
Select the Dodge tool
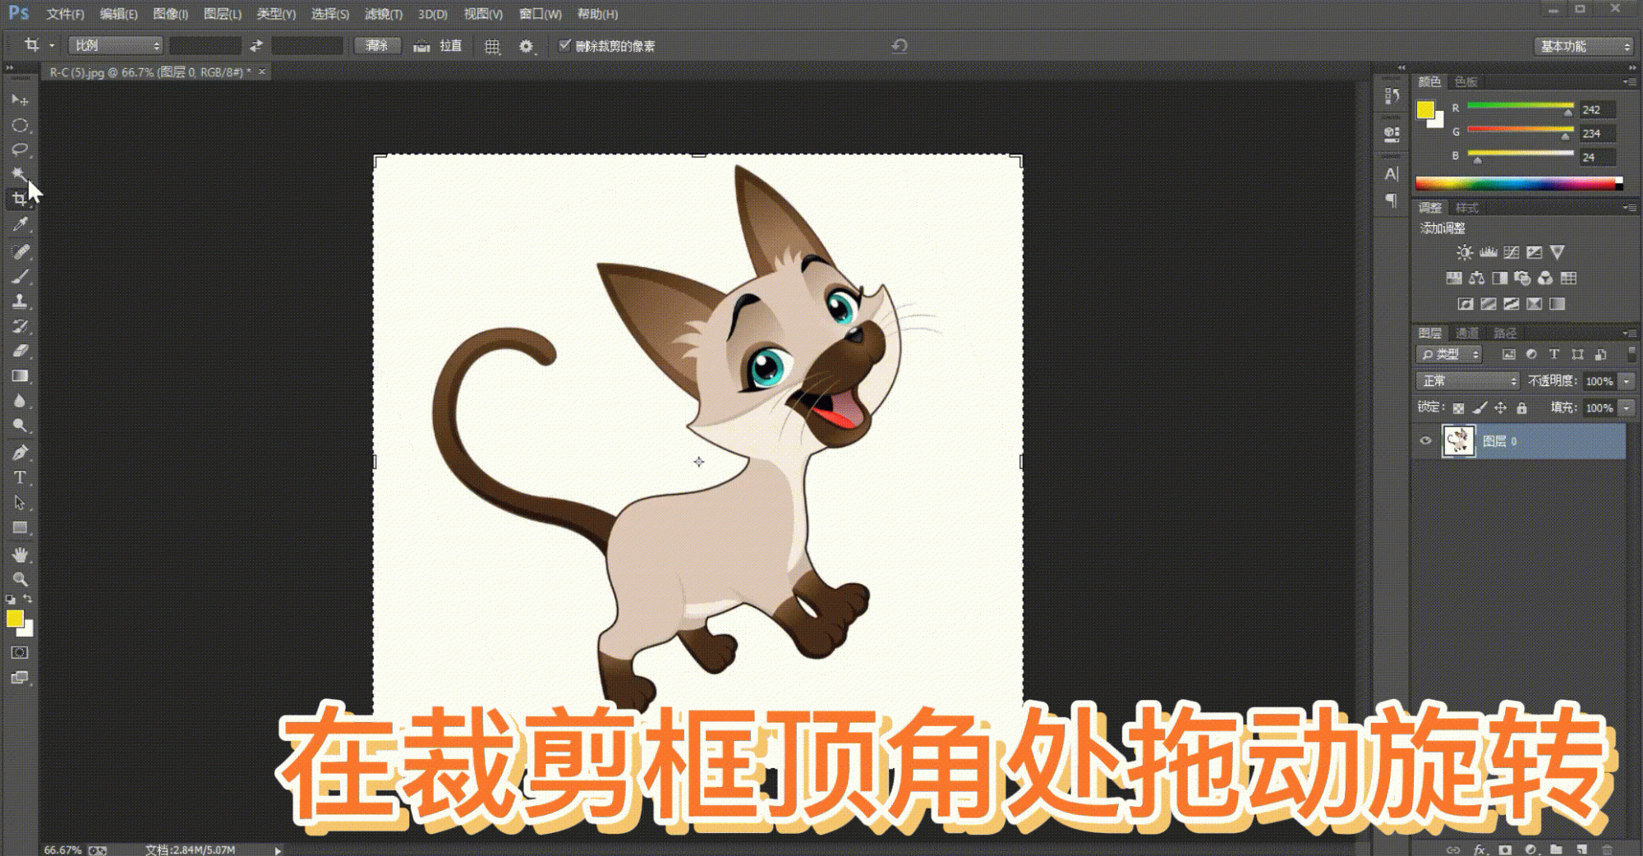tap(20, 426)
